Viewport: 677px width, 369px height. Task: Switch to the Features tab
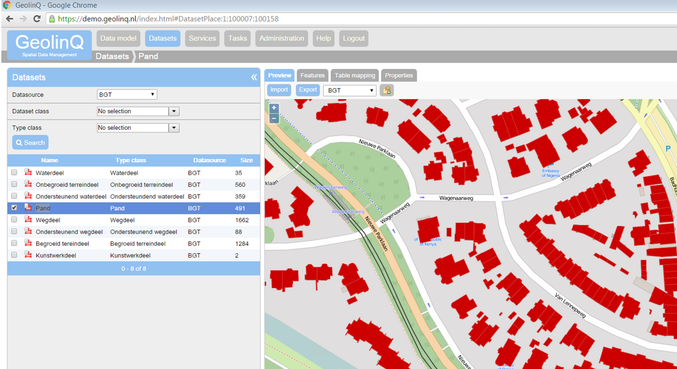point(312,75)
